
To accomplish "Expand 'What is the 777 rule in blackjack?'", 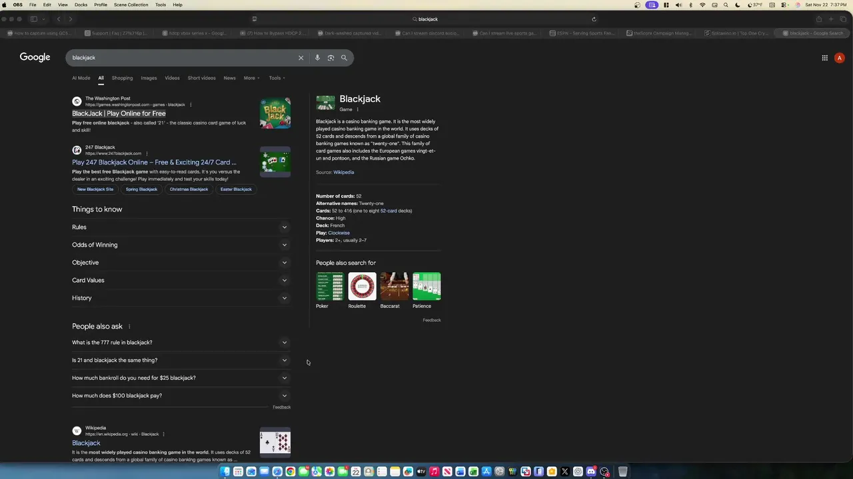I will [x=181, y=343].
